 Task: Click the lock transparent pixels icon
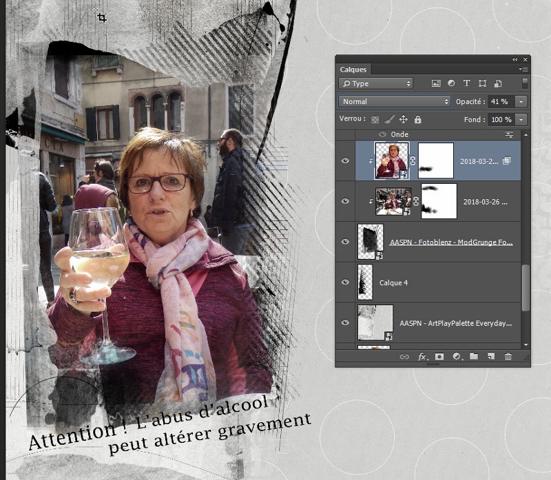(x=375, y=120)
